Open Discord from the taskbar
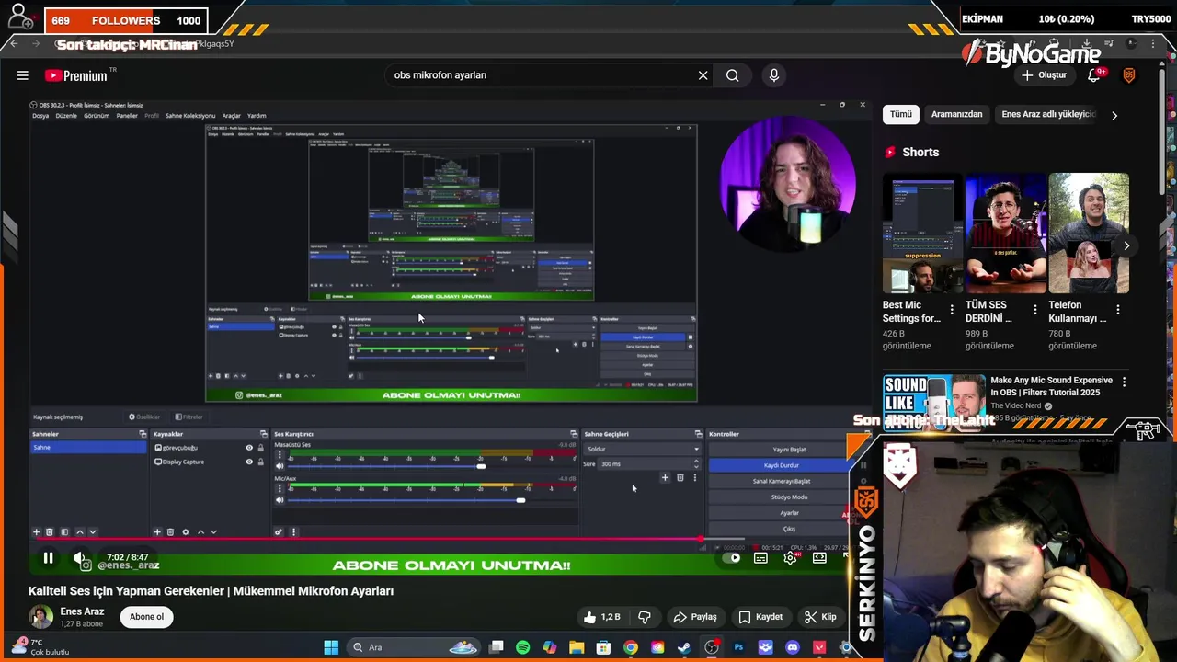 click(792, 647)
